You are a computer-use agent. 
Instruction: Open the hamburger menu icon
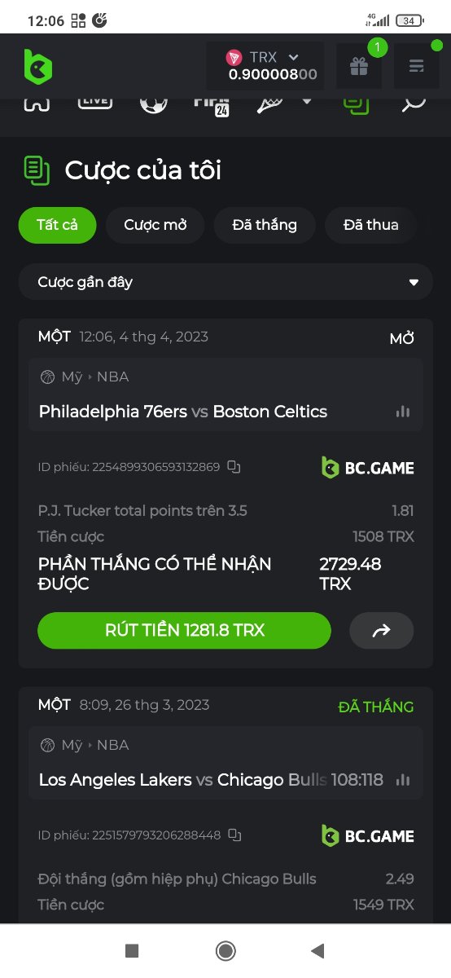tap(417, 66)
